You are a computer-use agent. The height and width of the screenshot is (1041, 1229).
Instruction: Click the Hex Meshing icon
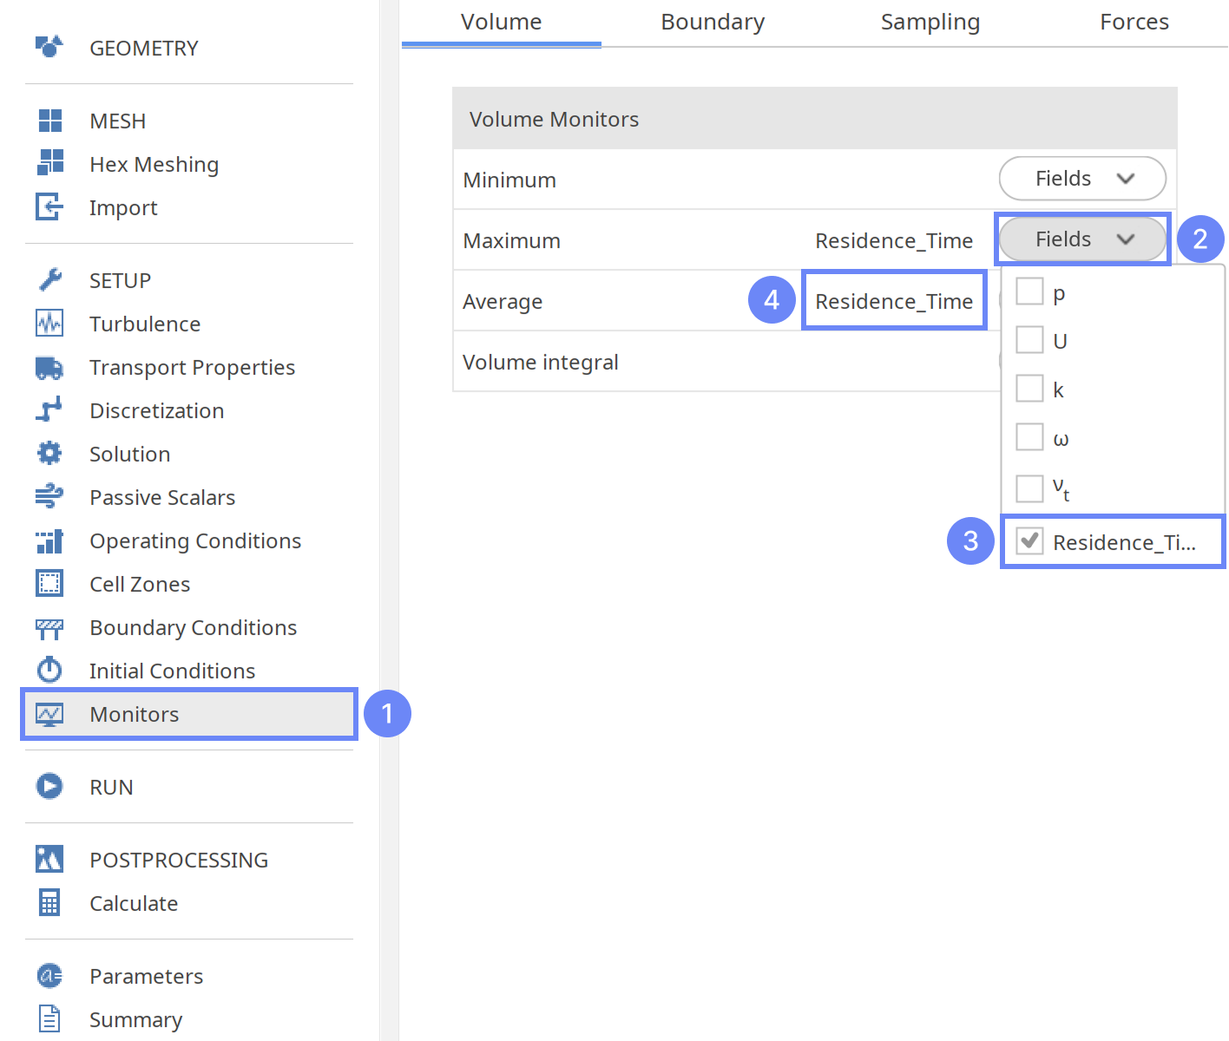click(50, 163)
